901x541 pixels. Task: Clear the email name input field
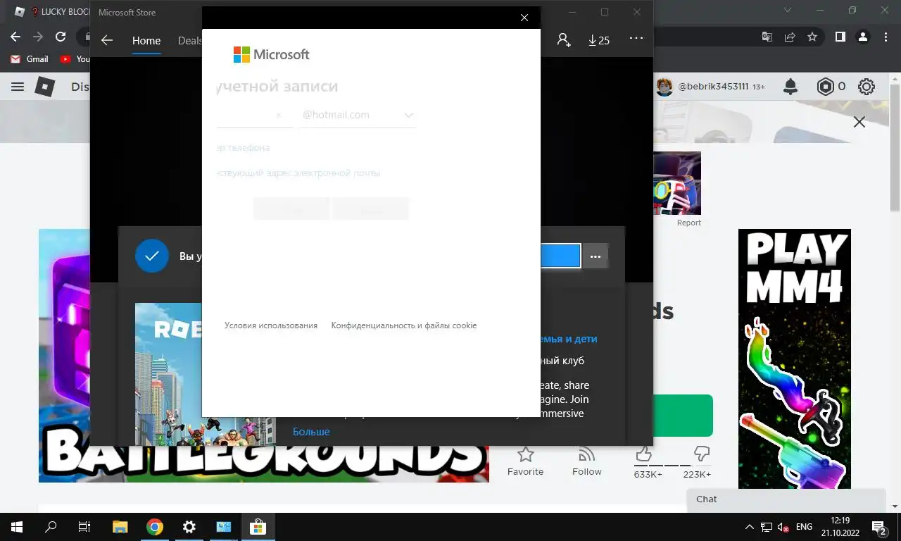278,115
